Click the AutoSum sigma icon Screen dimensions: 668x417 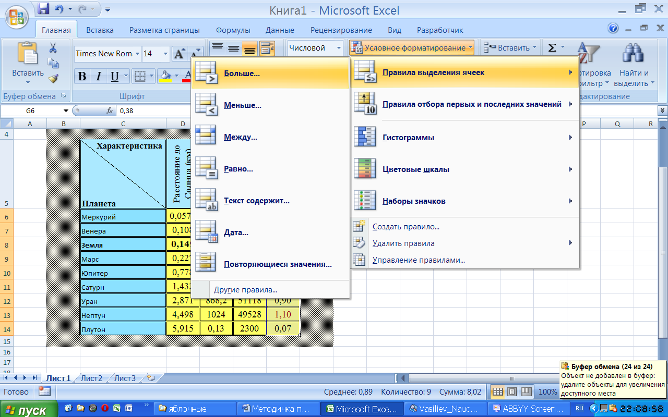pyautogui.click(x=552, y=48)
